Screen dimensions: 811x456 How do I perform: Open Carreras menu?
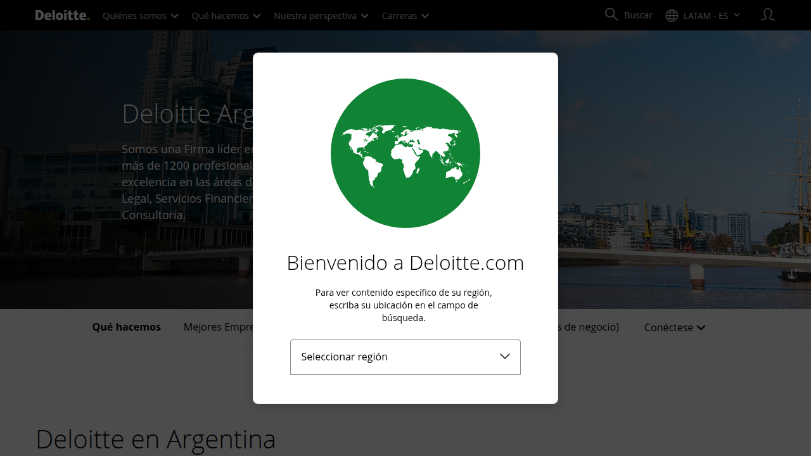click(x=405, y=16)
